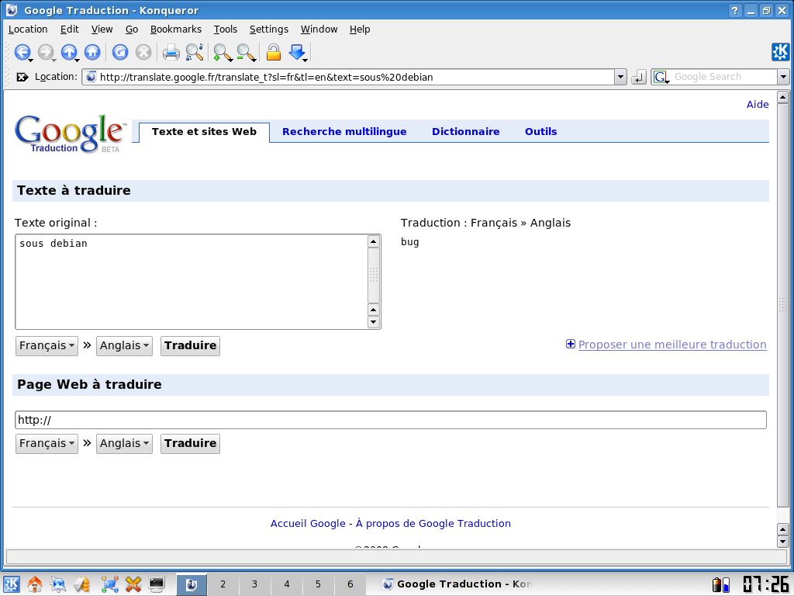Open the Window menu
The width and height of the screenshot is (794, 596).
click(x=319, y=29)
